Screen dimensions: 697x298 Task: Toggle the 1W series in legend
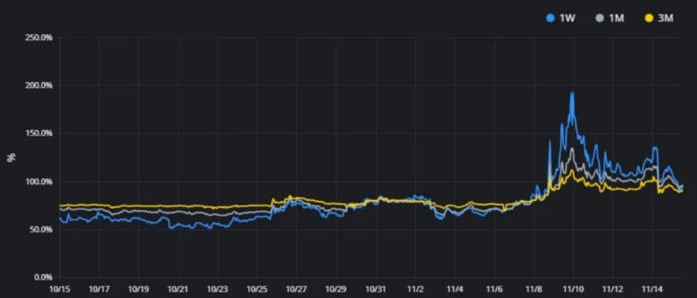tap(561, 19)
